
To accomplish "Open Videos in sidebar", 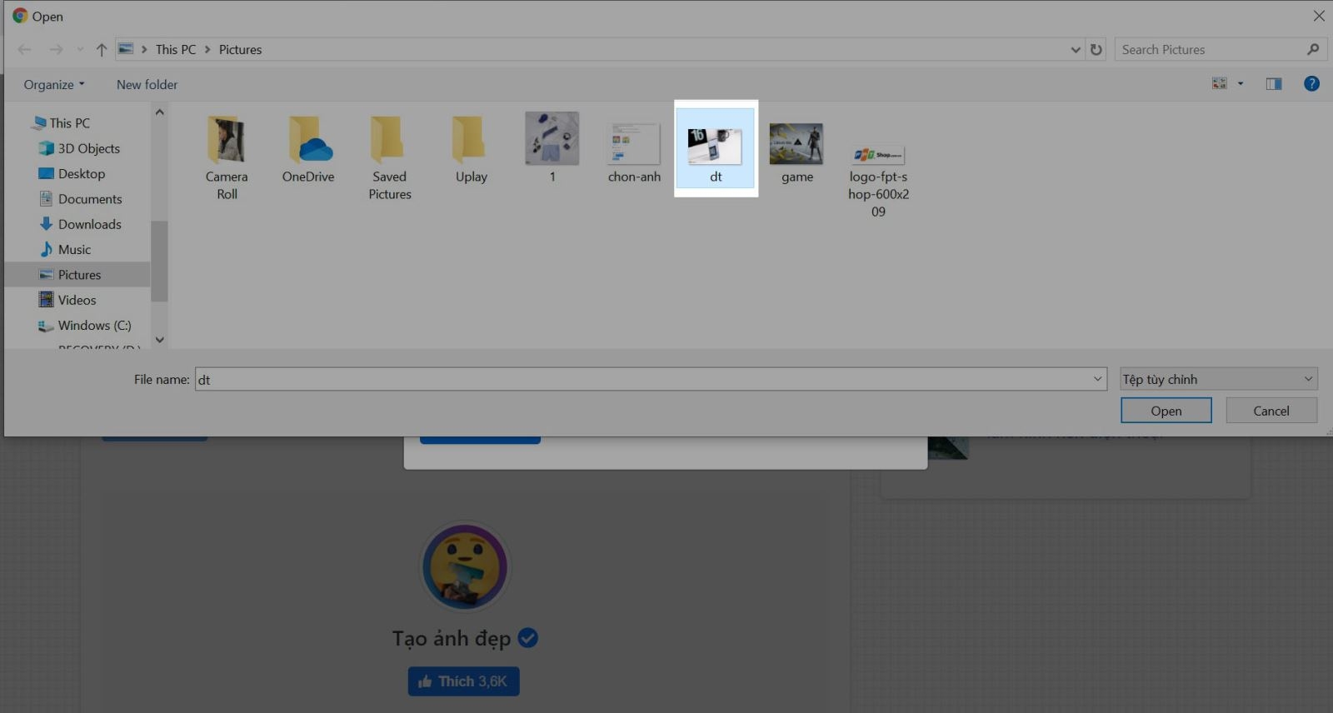I will [x=77, y=300].
